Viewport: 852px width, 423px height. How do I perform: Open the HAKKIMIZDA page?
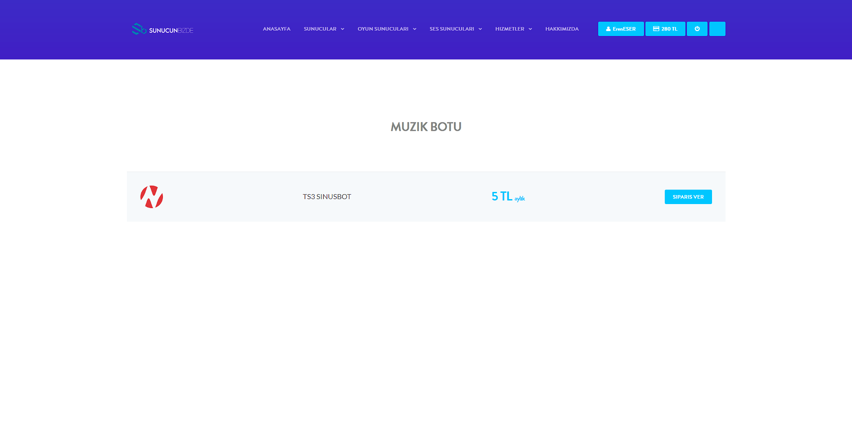[x=562, y=29]
